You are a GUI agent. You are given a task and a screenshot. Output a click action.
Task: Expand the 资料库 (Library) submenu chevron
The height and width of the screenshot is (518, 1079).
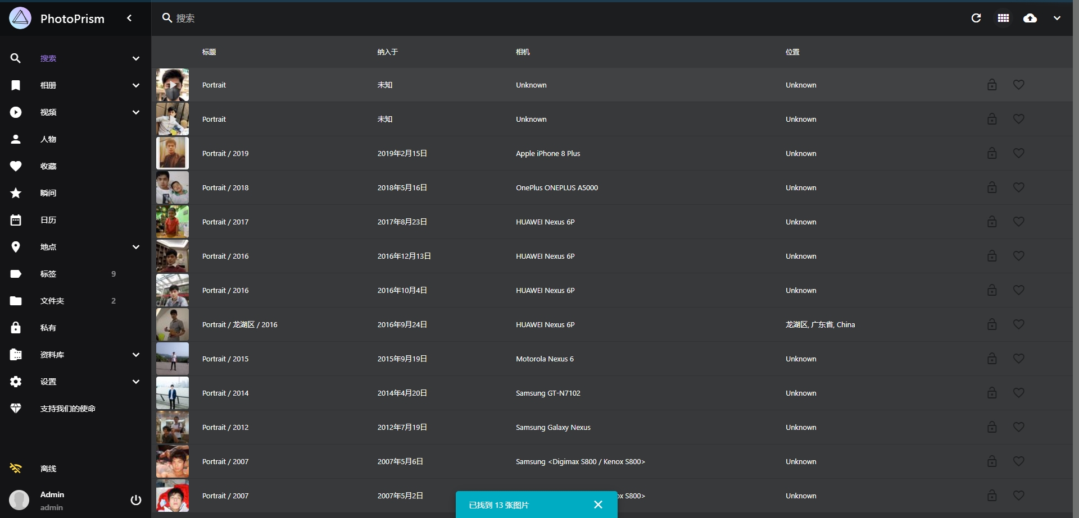point(135,355)
